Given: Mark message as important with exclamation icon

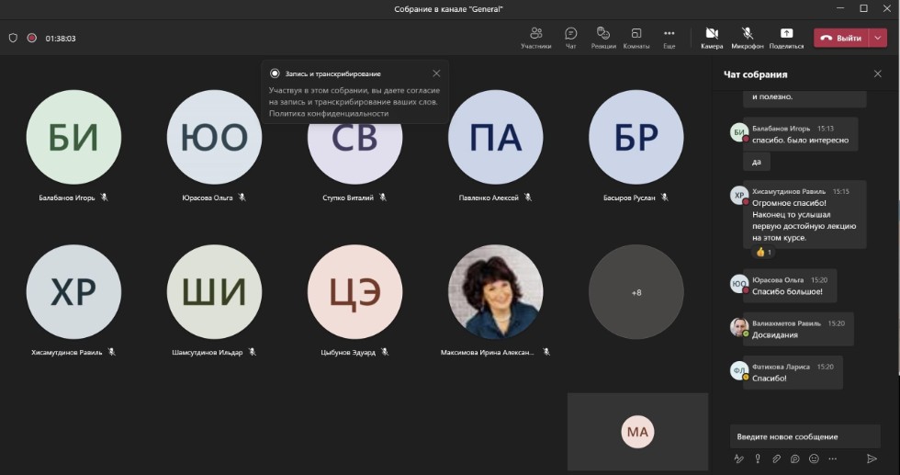Looking at the screenshot, I should click(758, 458).
